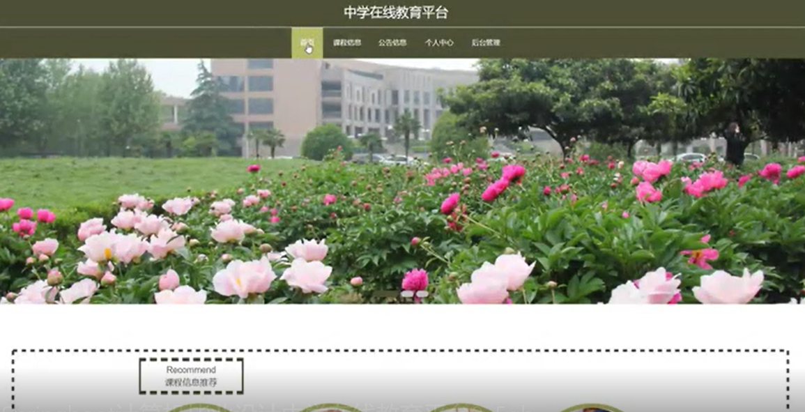
Task: Select the third carousel indicator dot
Action: [x=422, y=294]
